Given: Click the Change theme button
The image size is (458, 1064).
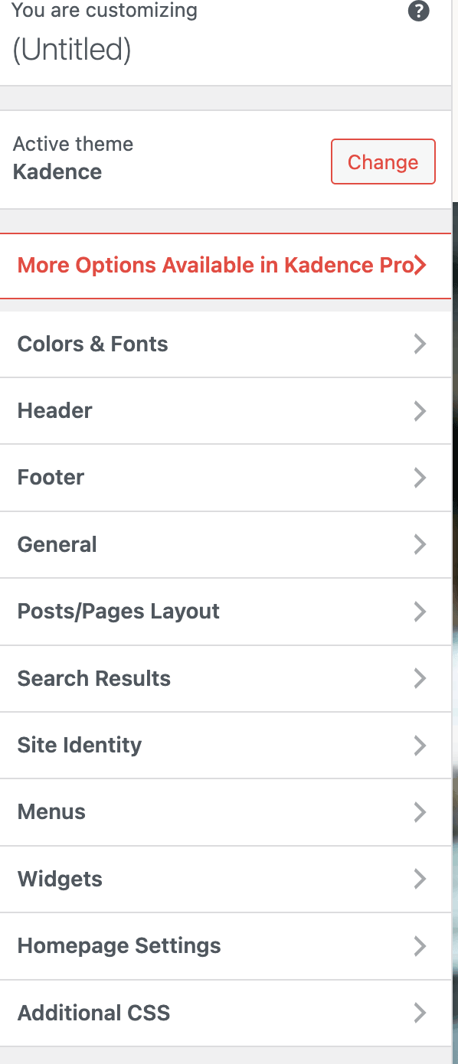Looking at the screenshot, I should [383, 162].
